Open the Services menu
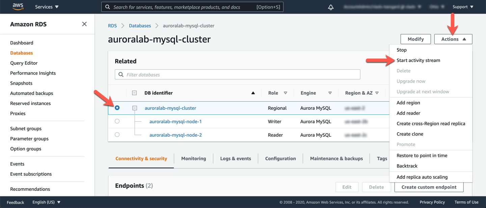Viewport: 486px width, 208px height. [x=46, y=6]
